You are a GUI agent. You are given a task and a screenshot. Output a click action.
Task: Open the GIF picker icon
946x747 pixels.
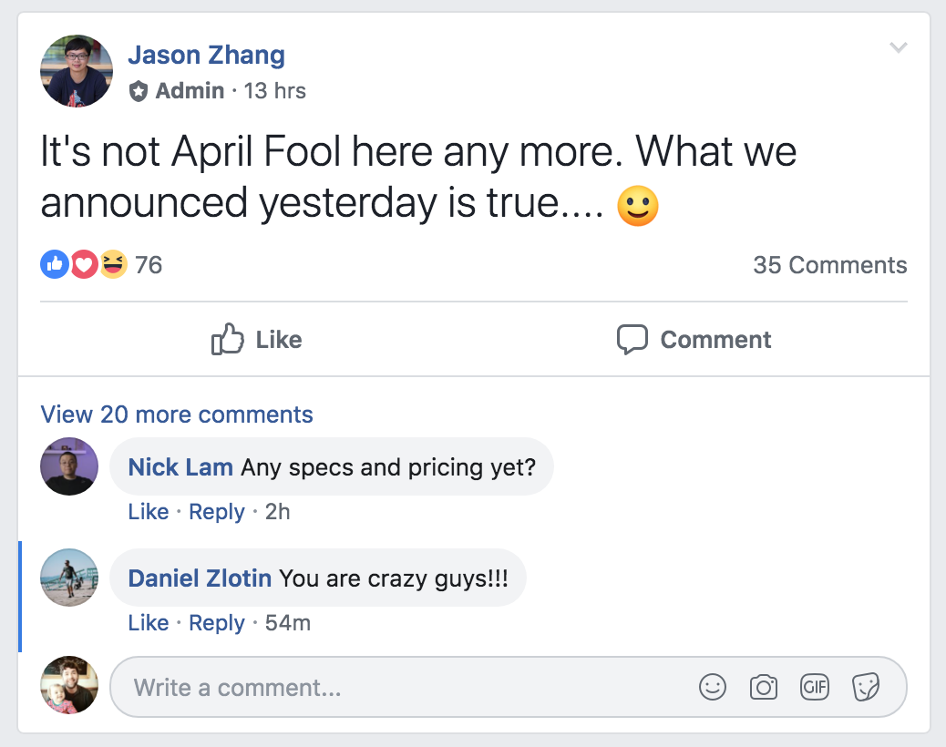[815, 687]
